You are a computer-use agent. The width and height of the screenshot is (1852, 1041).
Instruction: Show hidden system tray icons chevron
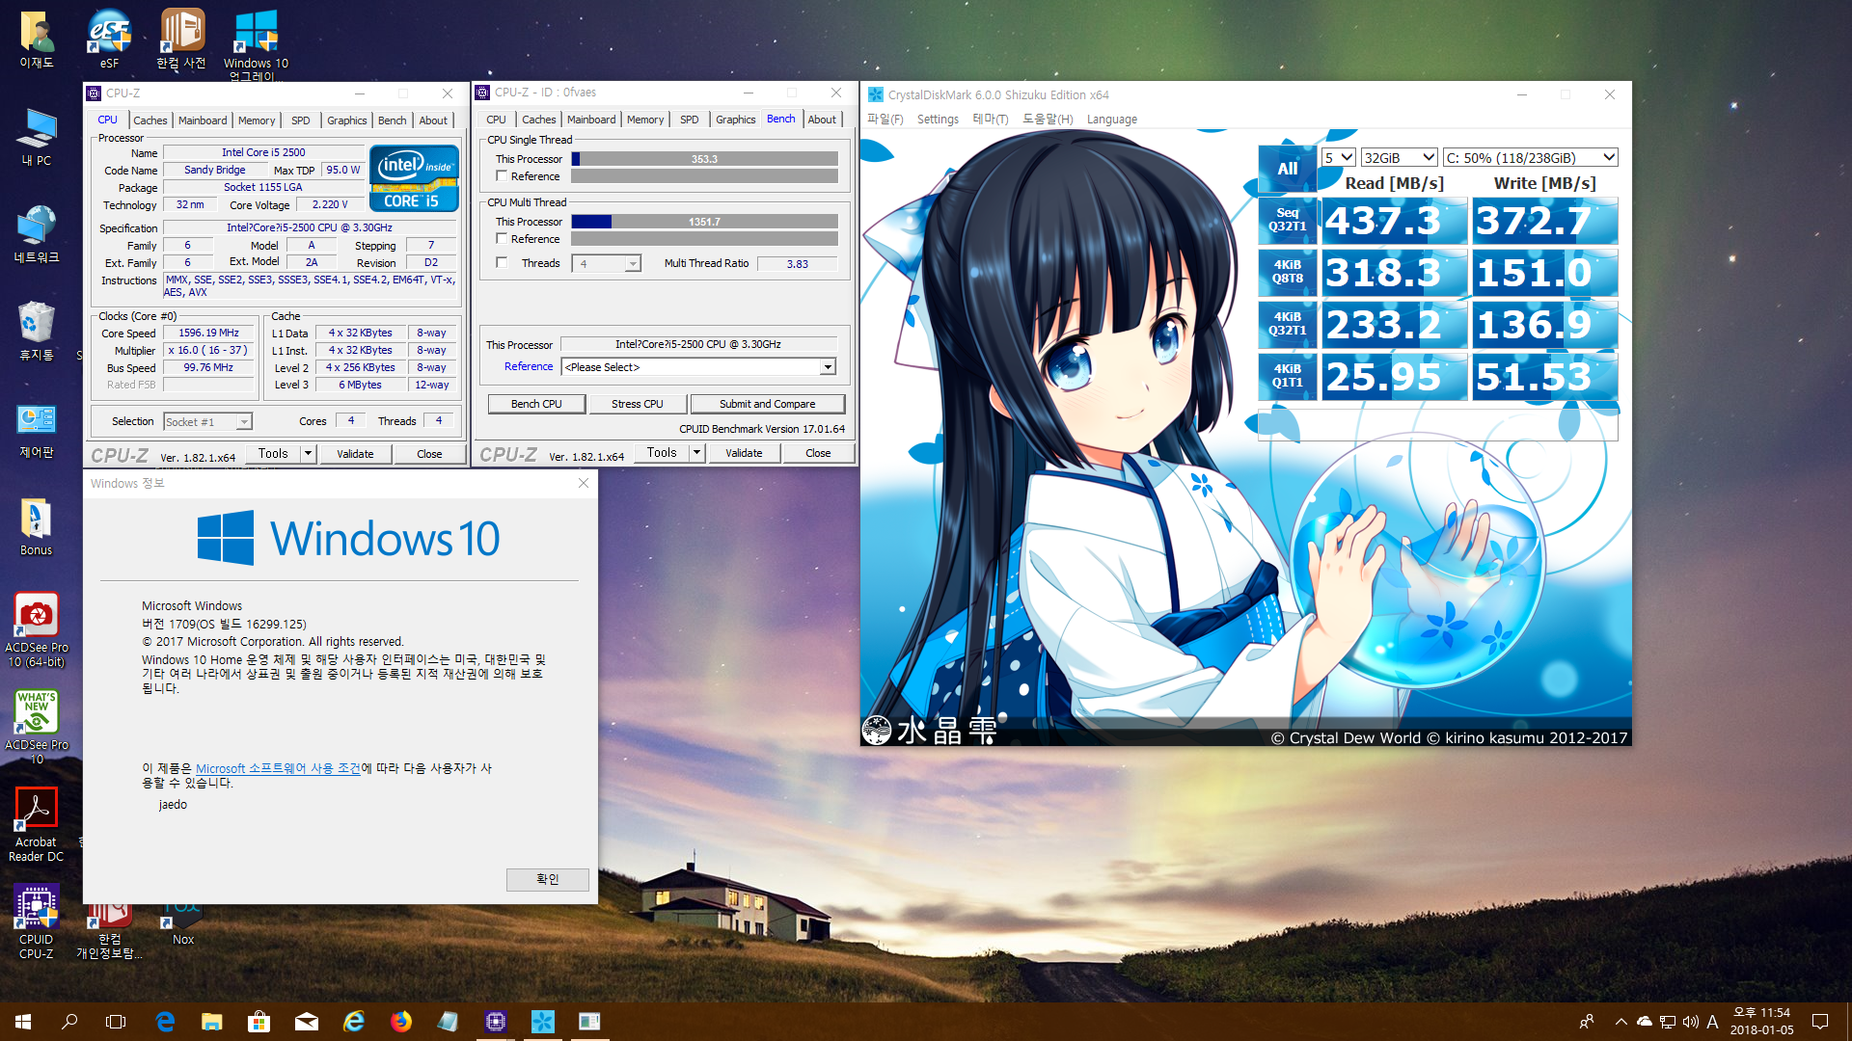(x=1620, y=1022)
